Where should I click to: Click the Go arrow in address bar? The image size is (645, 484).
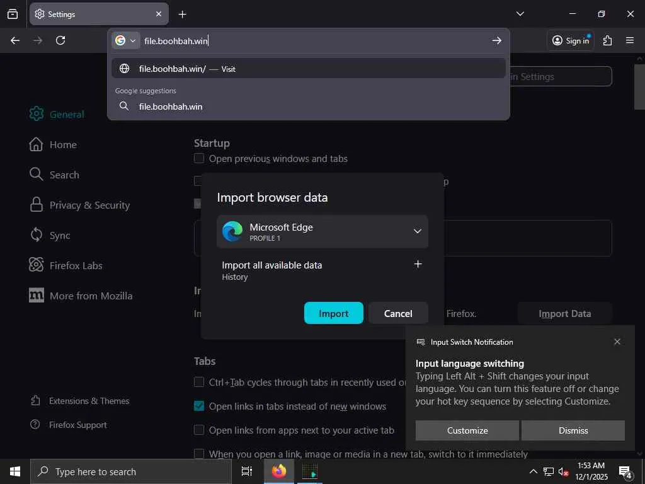coord(496,40)
